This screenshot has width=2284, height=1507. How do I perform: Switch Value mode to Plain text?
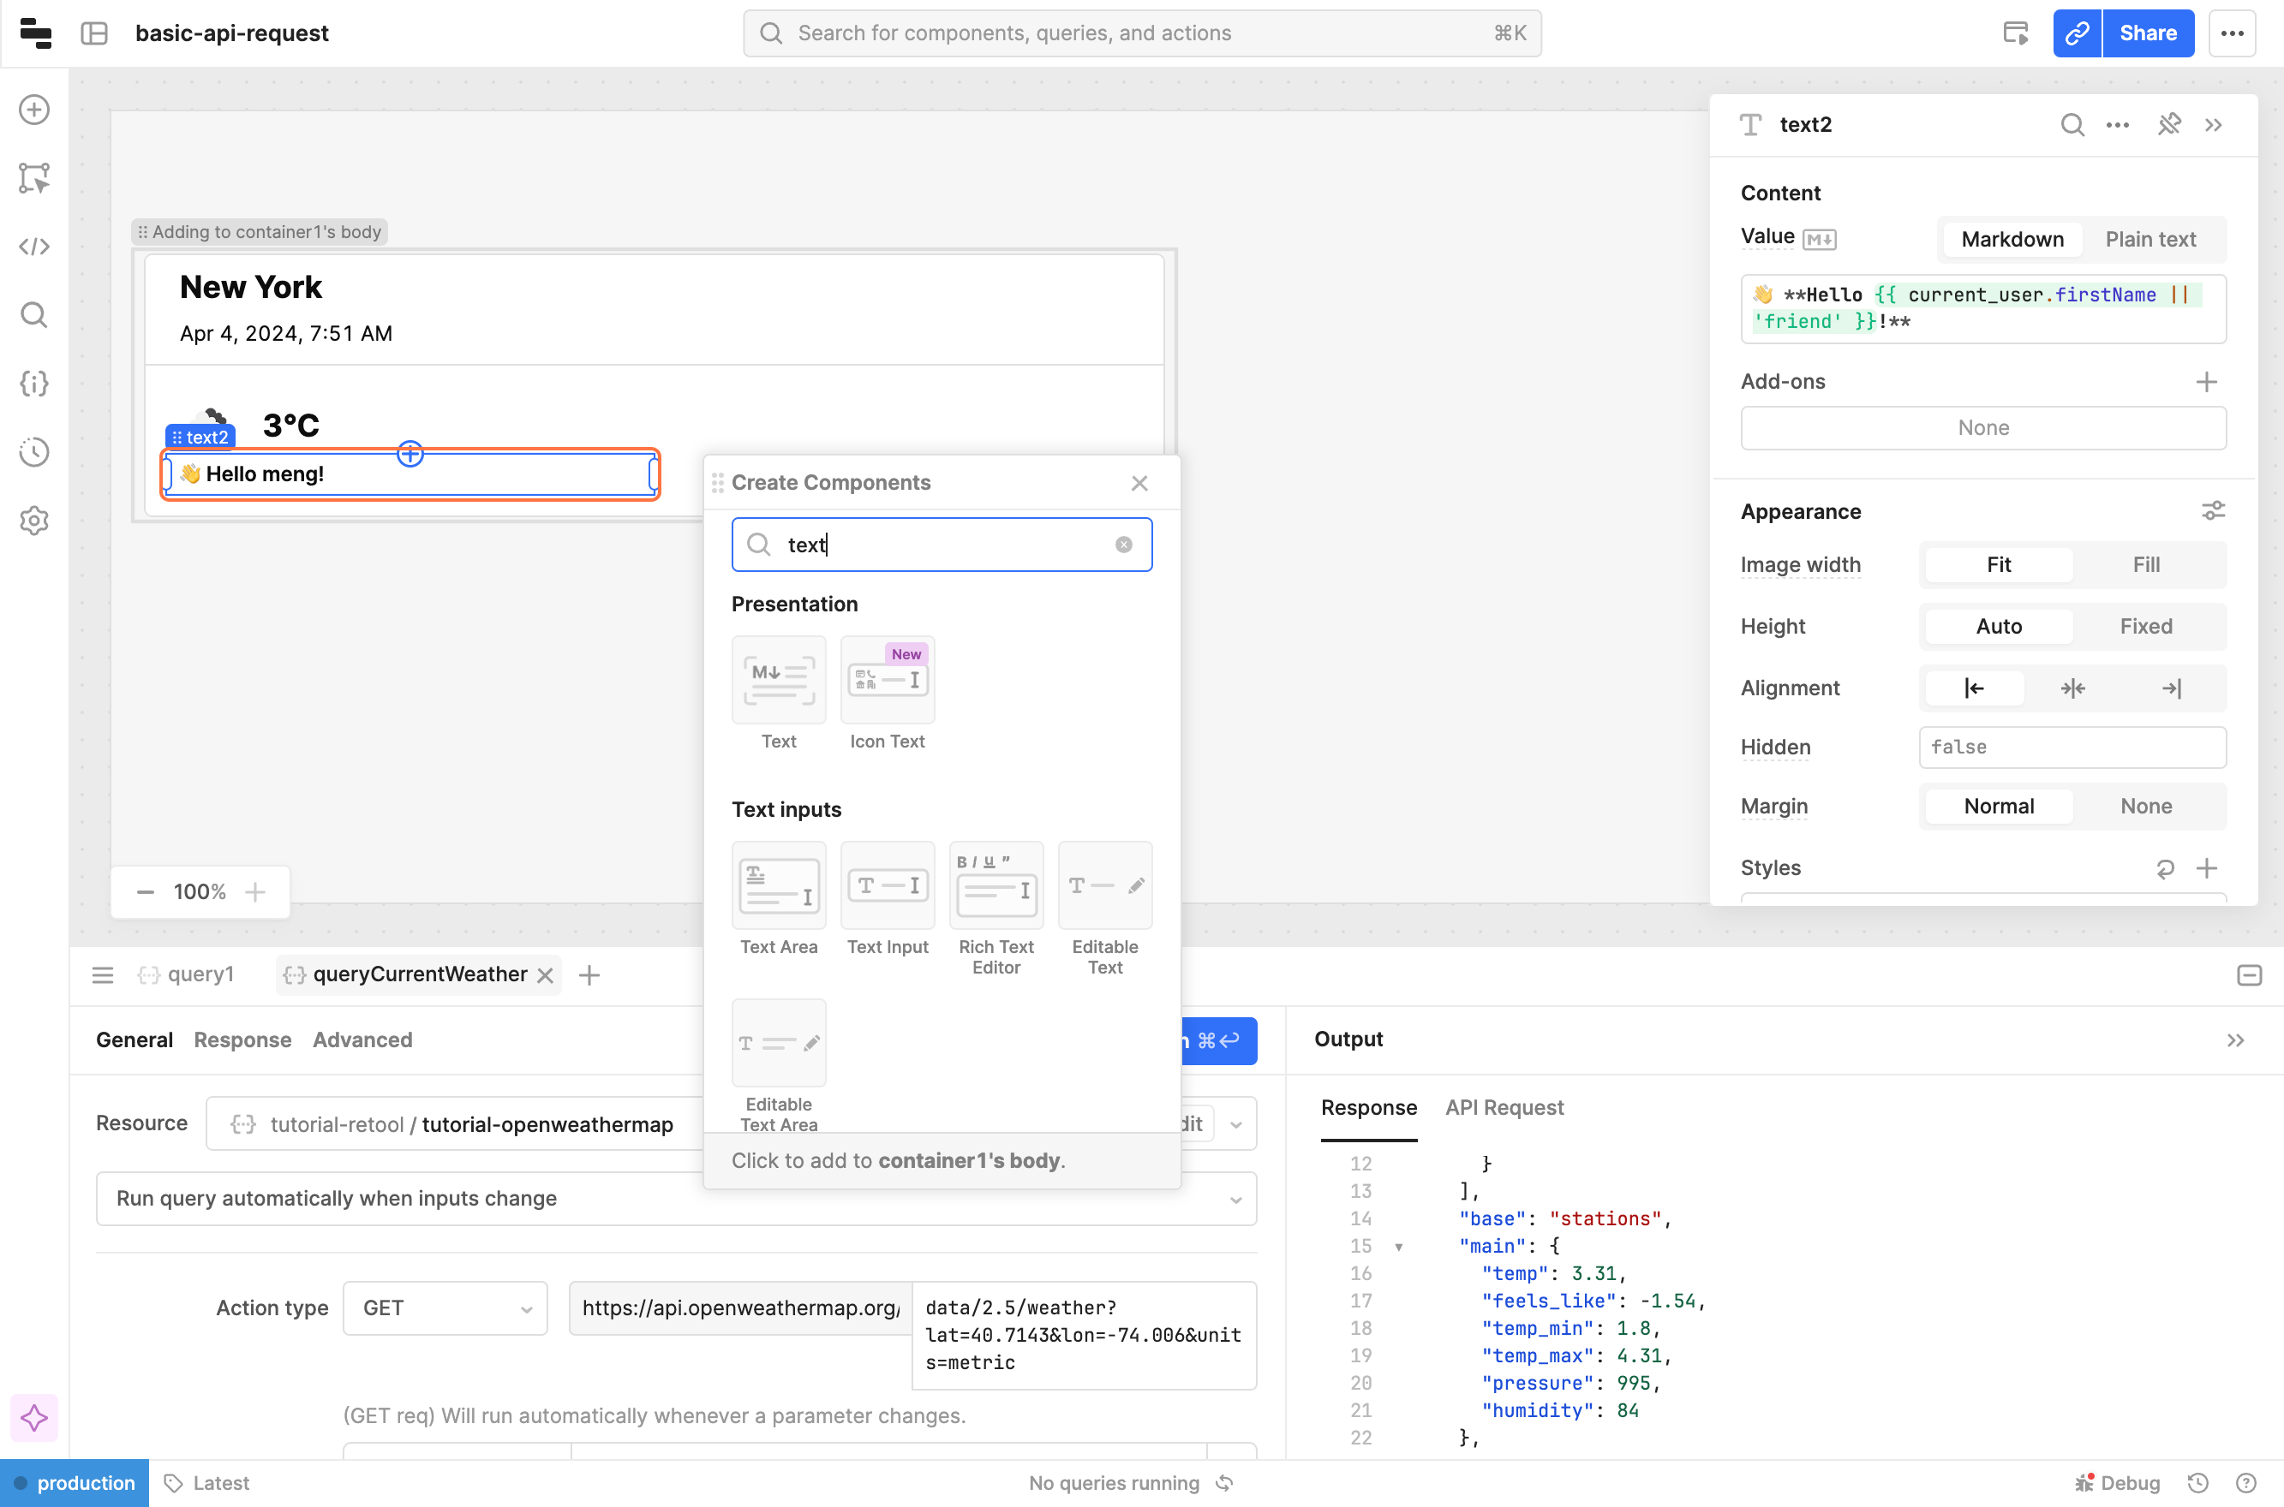click(2149, 239)
